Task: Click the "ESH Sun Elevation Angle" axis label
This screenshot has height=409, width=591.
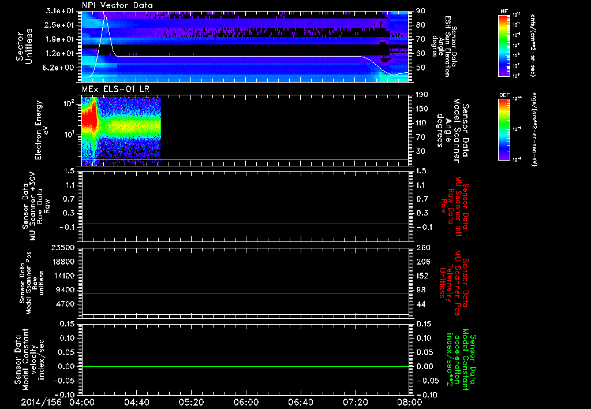Action: point(444,46)
